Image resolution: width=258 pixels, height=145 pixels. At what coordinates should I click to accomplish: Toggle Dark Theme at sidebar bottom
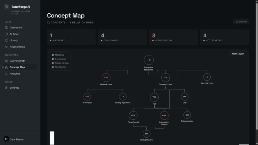pos(16,140)
